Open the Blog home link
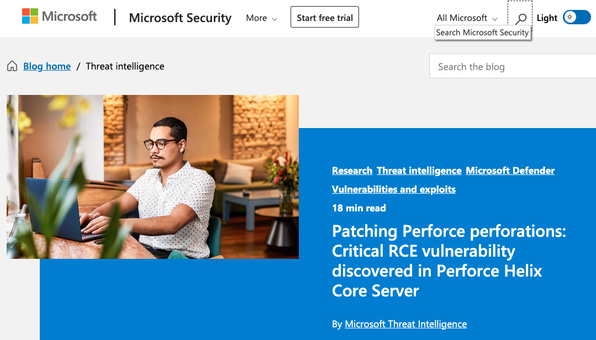This screenshot has width=596, height=340. tap(47, 66)
